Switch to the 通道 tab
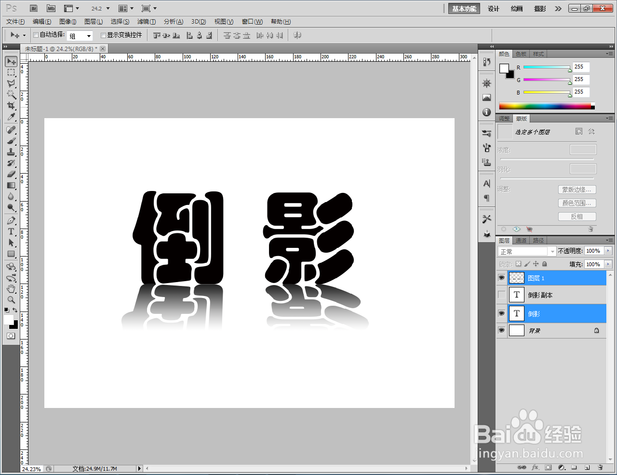 (521, 240)
